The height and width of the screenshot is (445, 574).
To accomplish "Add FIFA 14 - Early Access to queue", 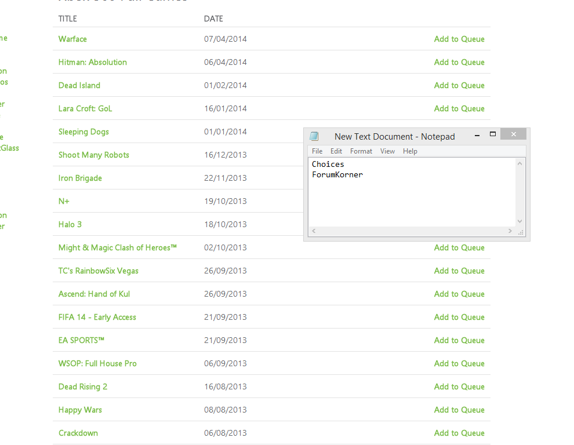I will 459,318.
